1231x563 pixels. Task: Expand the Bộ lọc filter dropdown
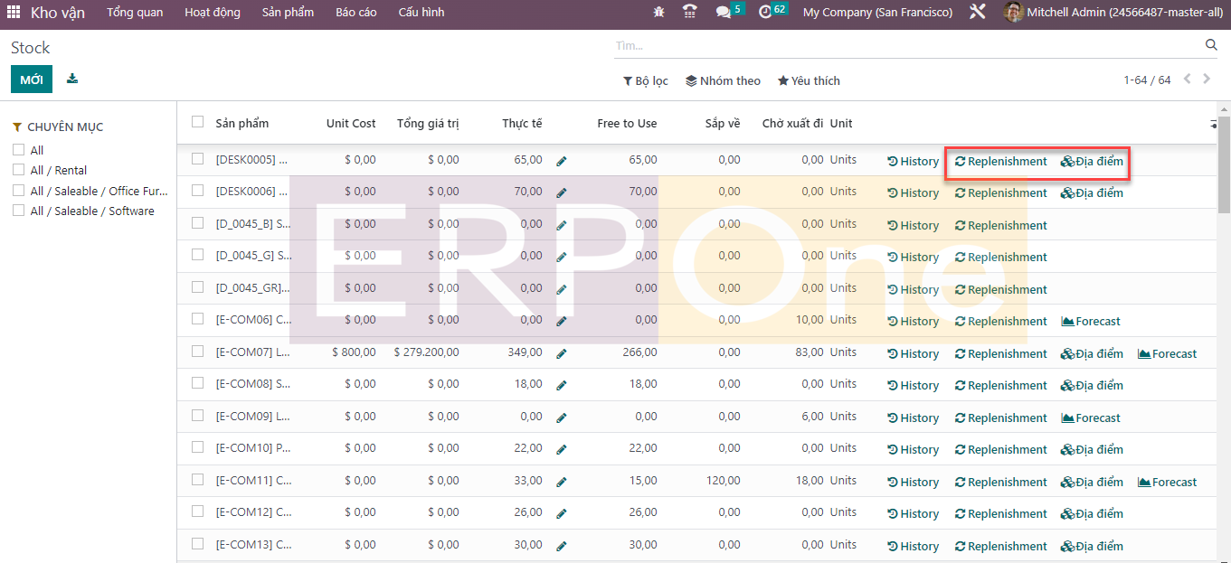pyautogui.click(x=645, y=80)
